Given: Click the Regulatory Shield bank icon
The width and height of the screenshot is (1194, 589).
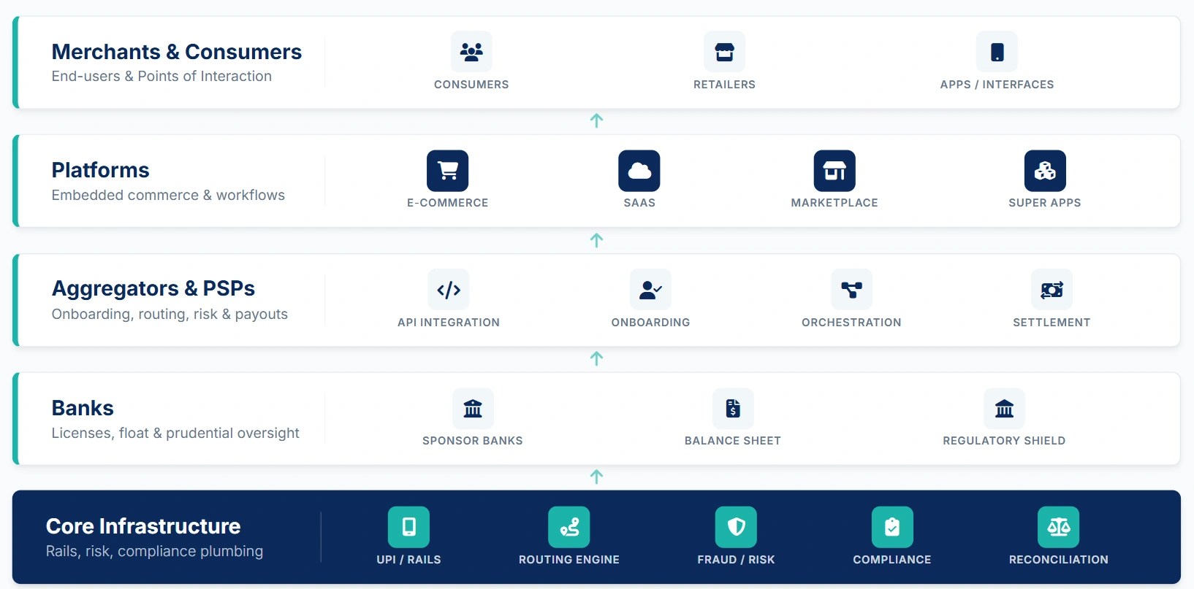Looking at the screenshot, I should tap(1004, 409).
